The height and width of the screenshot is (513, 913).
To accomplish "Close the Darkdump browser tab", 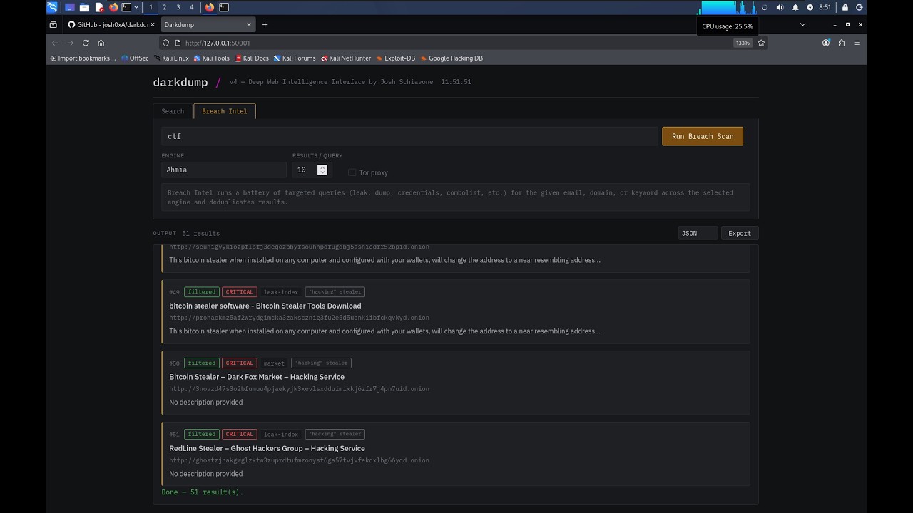I will (x=249, y=24).
